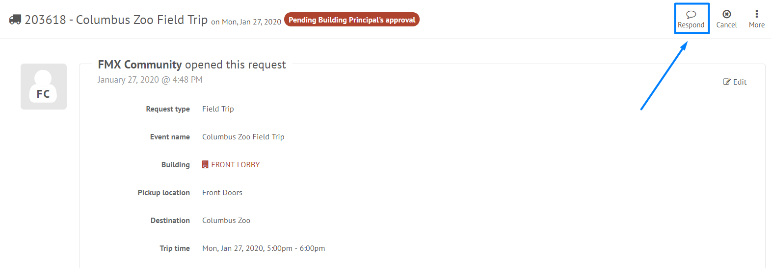Click the Mon, Jan 27, 2020 header date
This screenshot has height=268, width=771.
click(x=251, y=22)
